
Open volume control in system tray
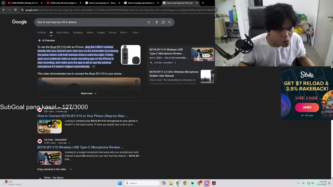312,183
